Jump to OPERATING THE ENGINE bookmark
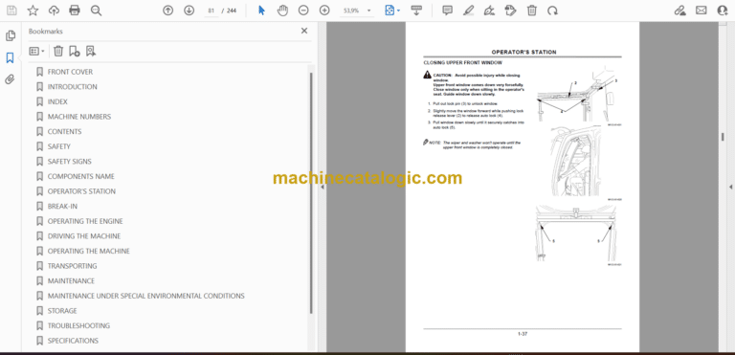The height and width of the screenshot is (355, 735). coord(85,221)
